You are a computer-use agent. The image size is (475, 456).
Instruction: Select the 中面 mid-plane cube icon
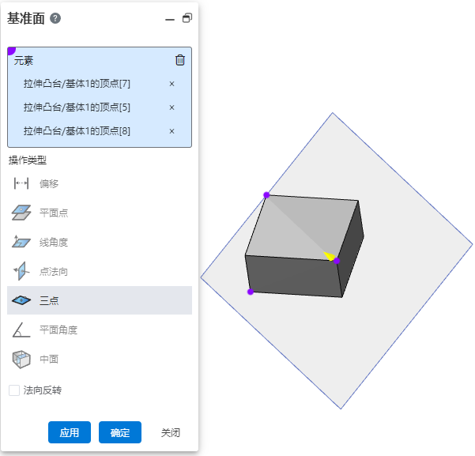(21, 360)
